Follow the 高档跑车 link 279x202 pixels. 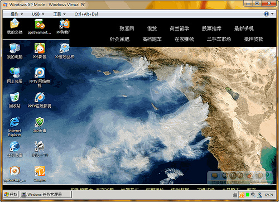coord(152,39)
